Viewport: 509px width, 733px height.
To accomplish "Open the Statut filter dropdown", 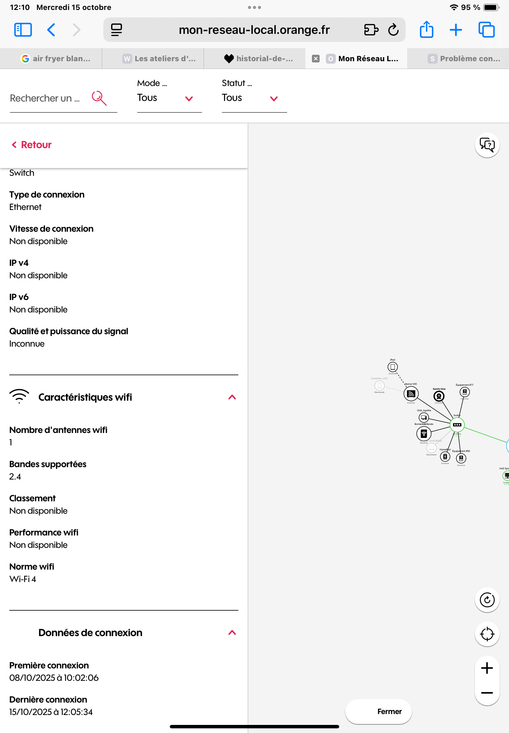I will [x=254, y=98].
